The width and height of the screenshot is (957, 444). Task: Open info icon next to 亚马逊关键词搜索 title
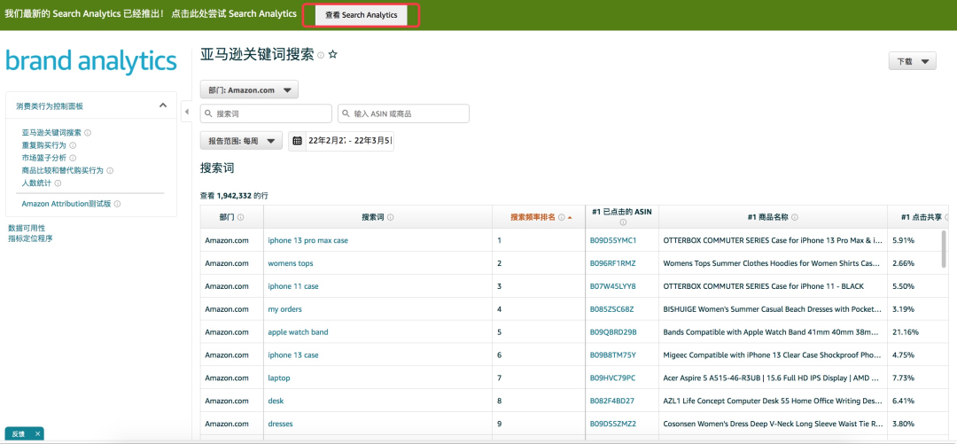321,56
